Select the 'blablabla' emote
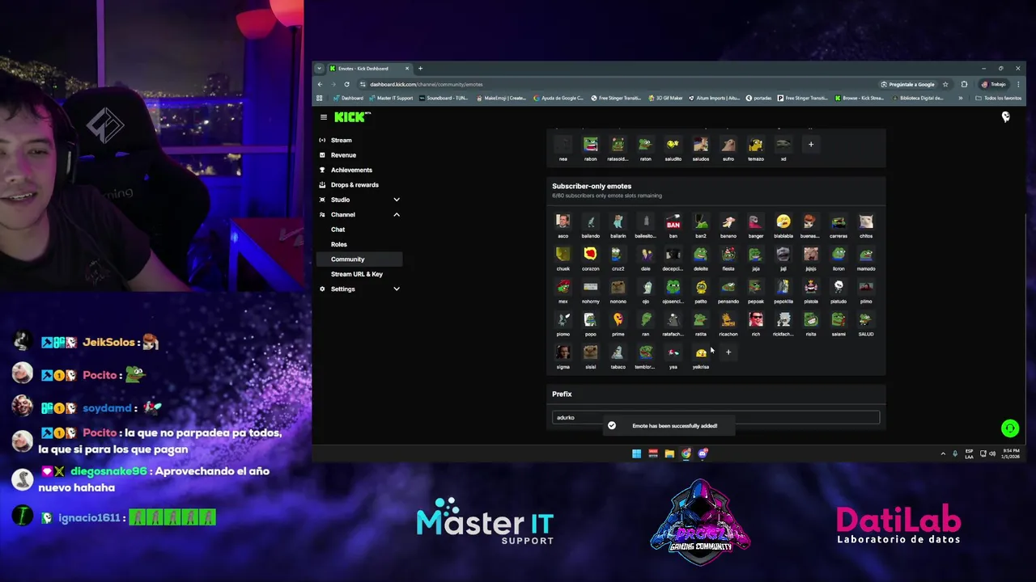 783,221
